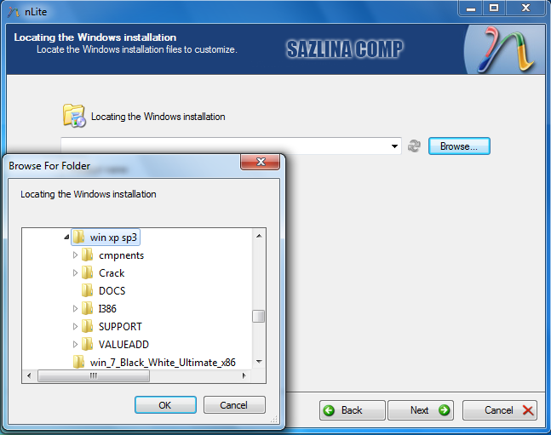
Task: Click the SUPPORT folder icon
Action: [87, 326]
